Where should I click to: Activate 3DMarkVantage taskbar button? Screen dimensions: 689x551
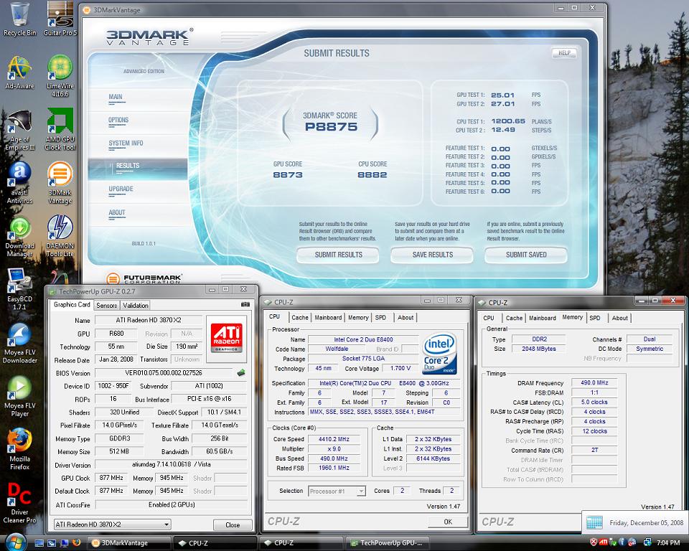click(x=129, y=543)
